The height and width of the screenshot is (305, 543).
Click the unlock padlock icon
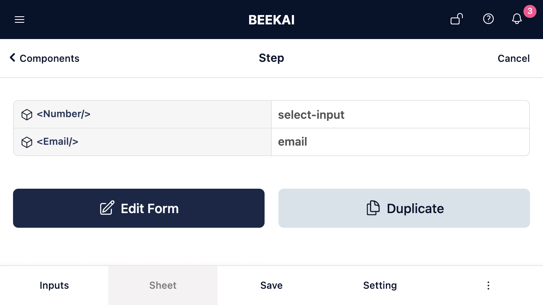coord(457,19)
